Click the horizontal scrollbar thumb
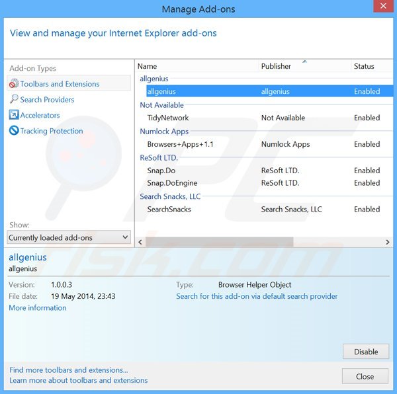 (219, 242)
